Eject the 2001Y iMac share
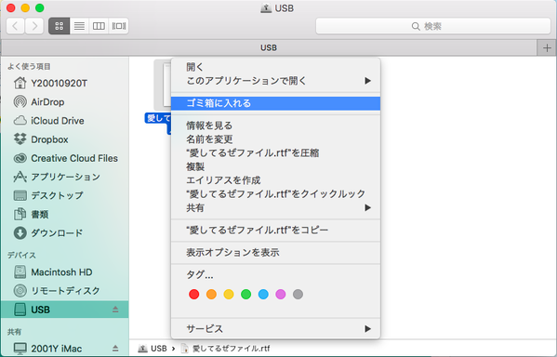557x357 pixels. point(115,348)
